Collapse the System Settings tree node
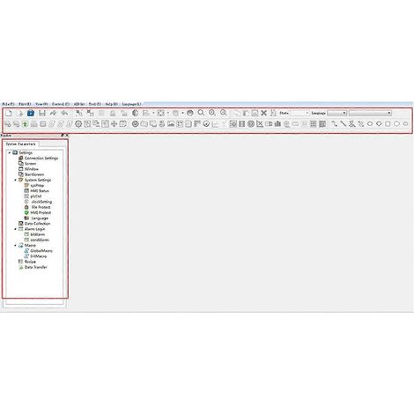414x414 pixels. click(x=15, y=180)
